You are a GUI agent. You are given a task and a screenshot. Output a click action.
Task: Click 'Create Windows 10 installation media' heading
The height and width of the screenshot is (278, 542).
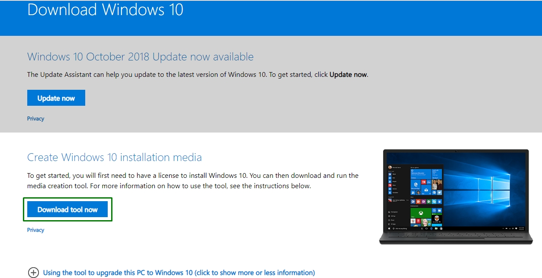point(115,157)
